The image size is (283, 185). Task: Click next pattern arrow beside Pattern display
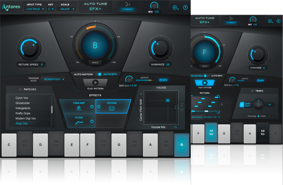pos(222,104)
